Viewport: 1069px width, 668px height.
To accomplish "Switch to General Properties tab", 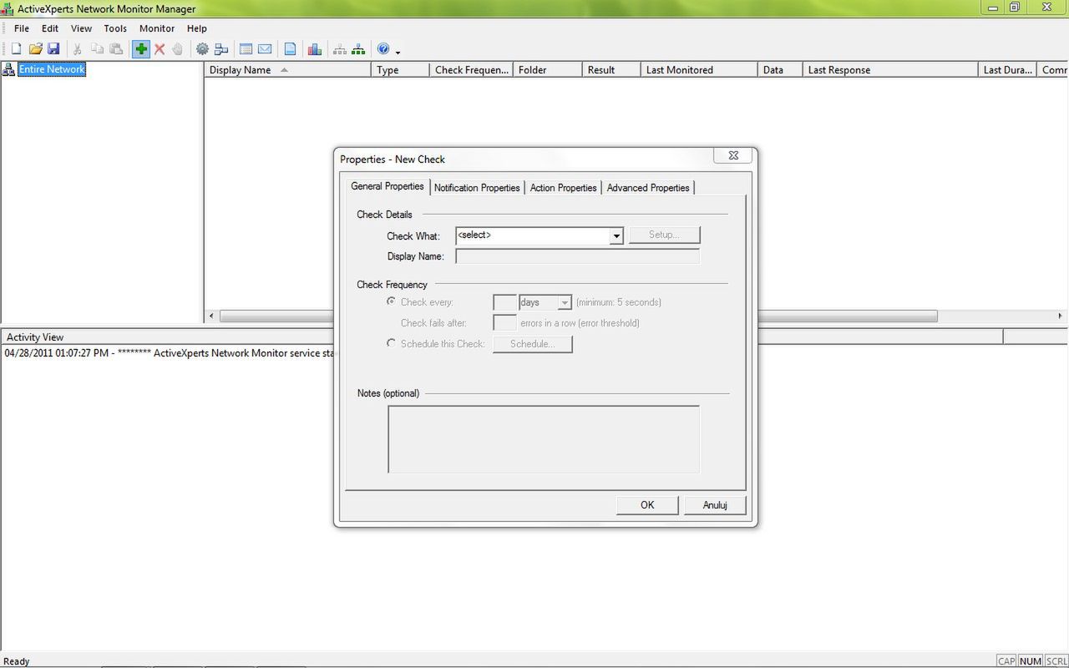I will point(388,186).
